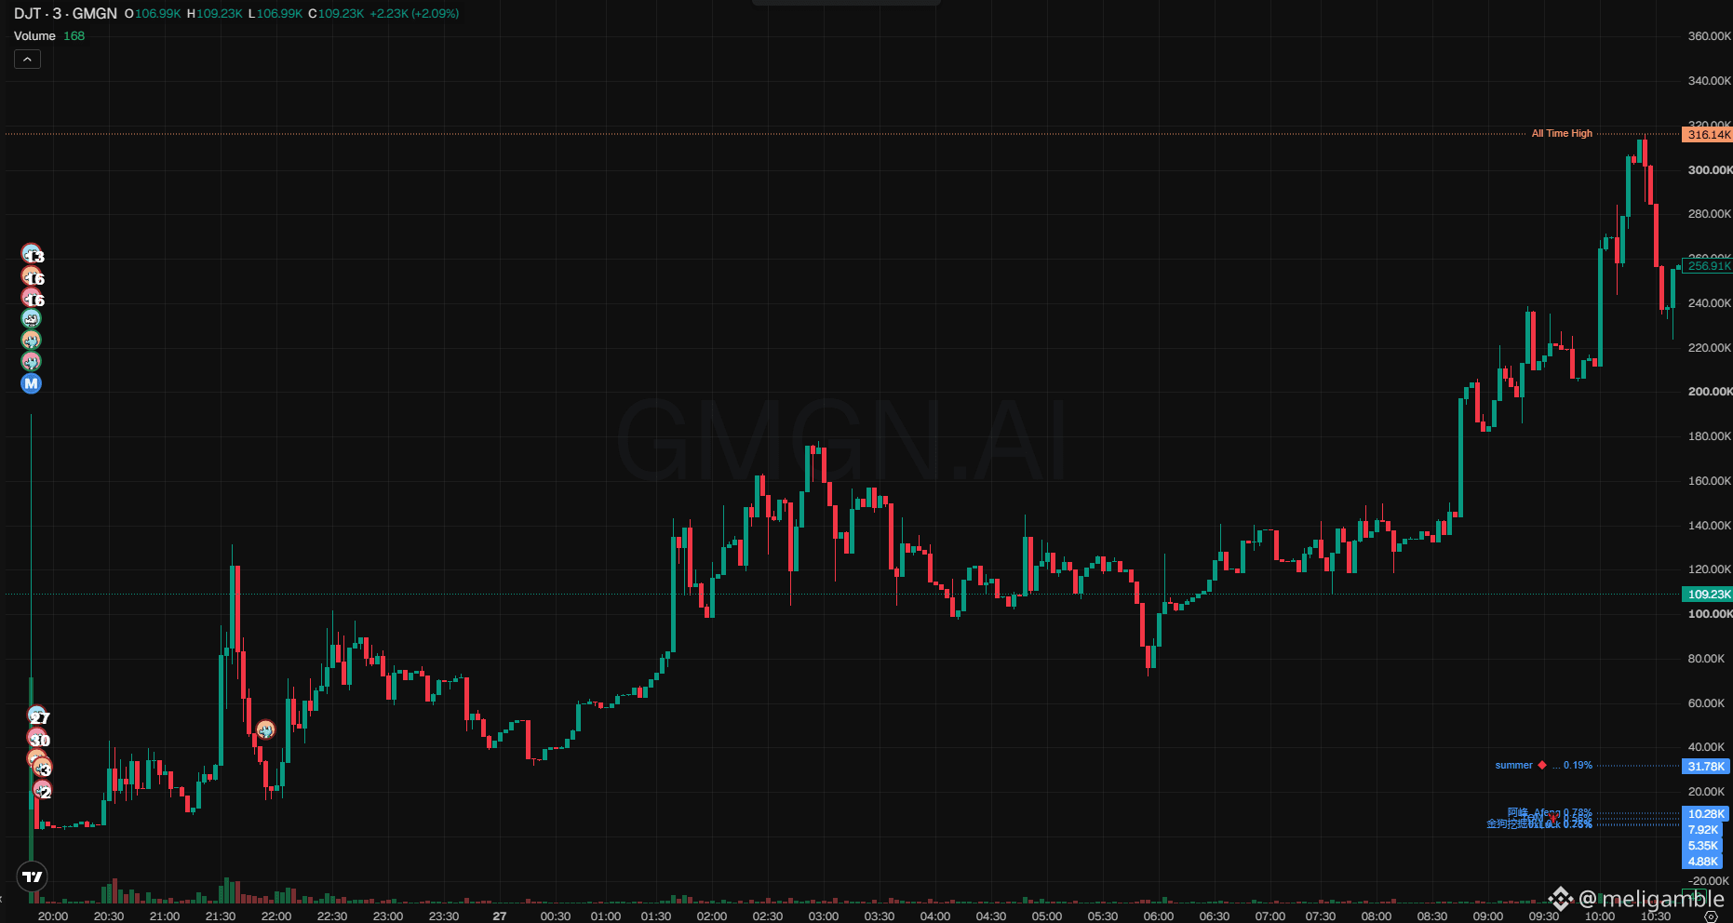Collapse the indicator legend with the chevron button
The width and height of the screenshot is (1733, 923).
(27, 60)
